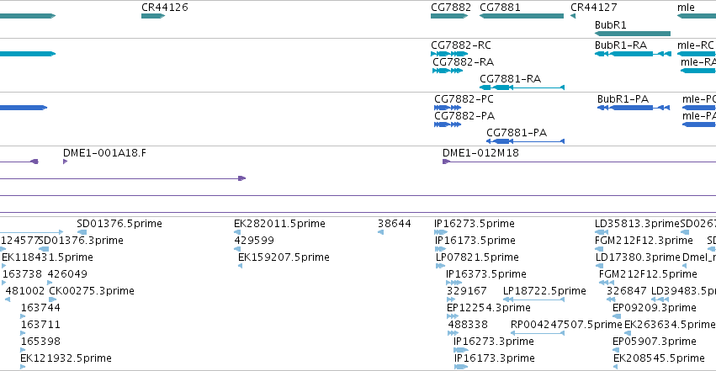Click the 163711 feature arrow
716x371 pixels.
click(23, 334)
